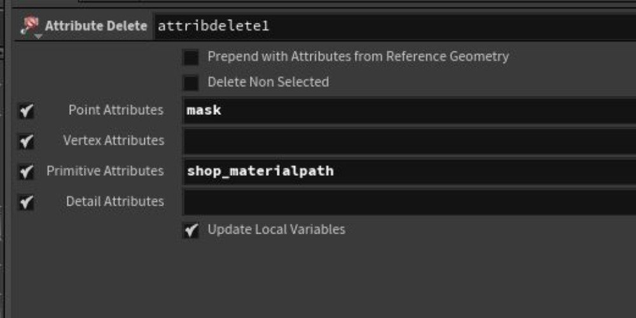Click the Vertex Attributes parameter label
636x318 pixels.
point(114,140)
